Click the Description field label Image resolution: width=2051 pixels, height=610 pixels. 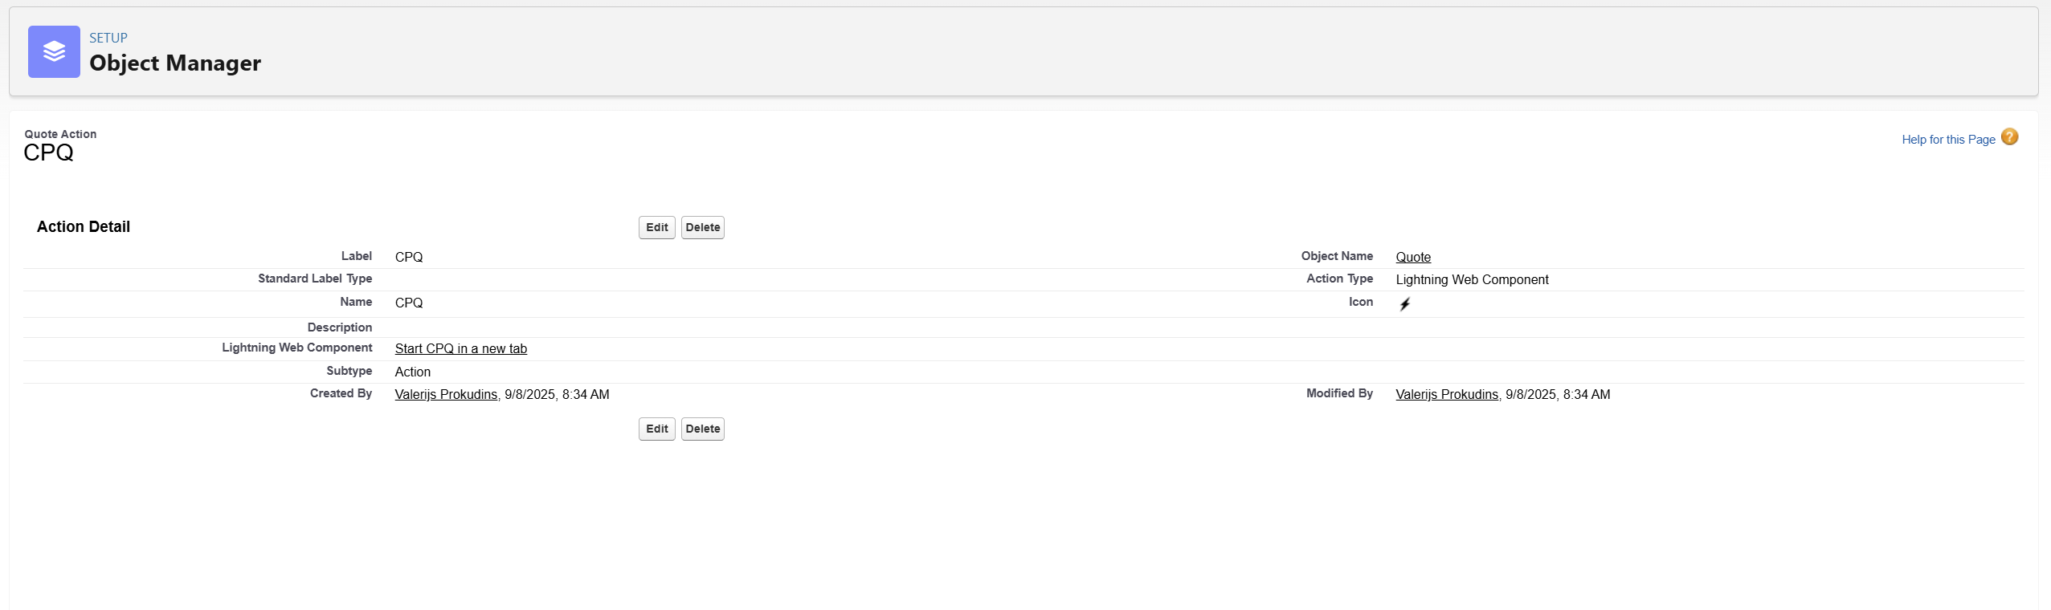340,327
